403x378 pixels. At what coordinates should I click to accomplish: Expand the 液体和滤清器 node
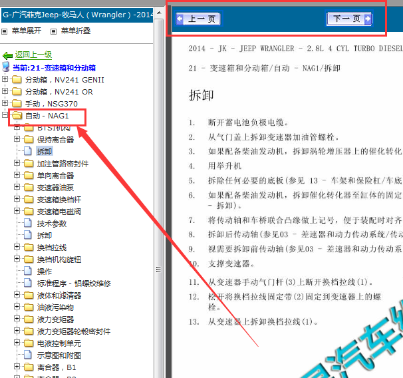coord(17,295)
